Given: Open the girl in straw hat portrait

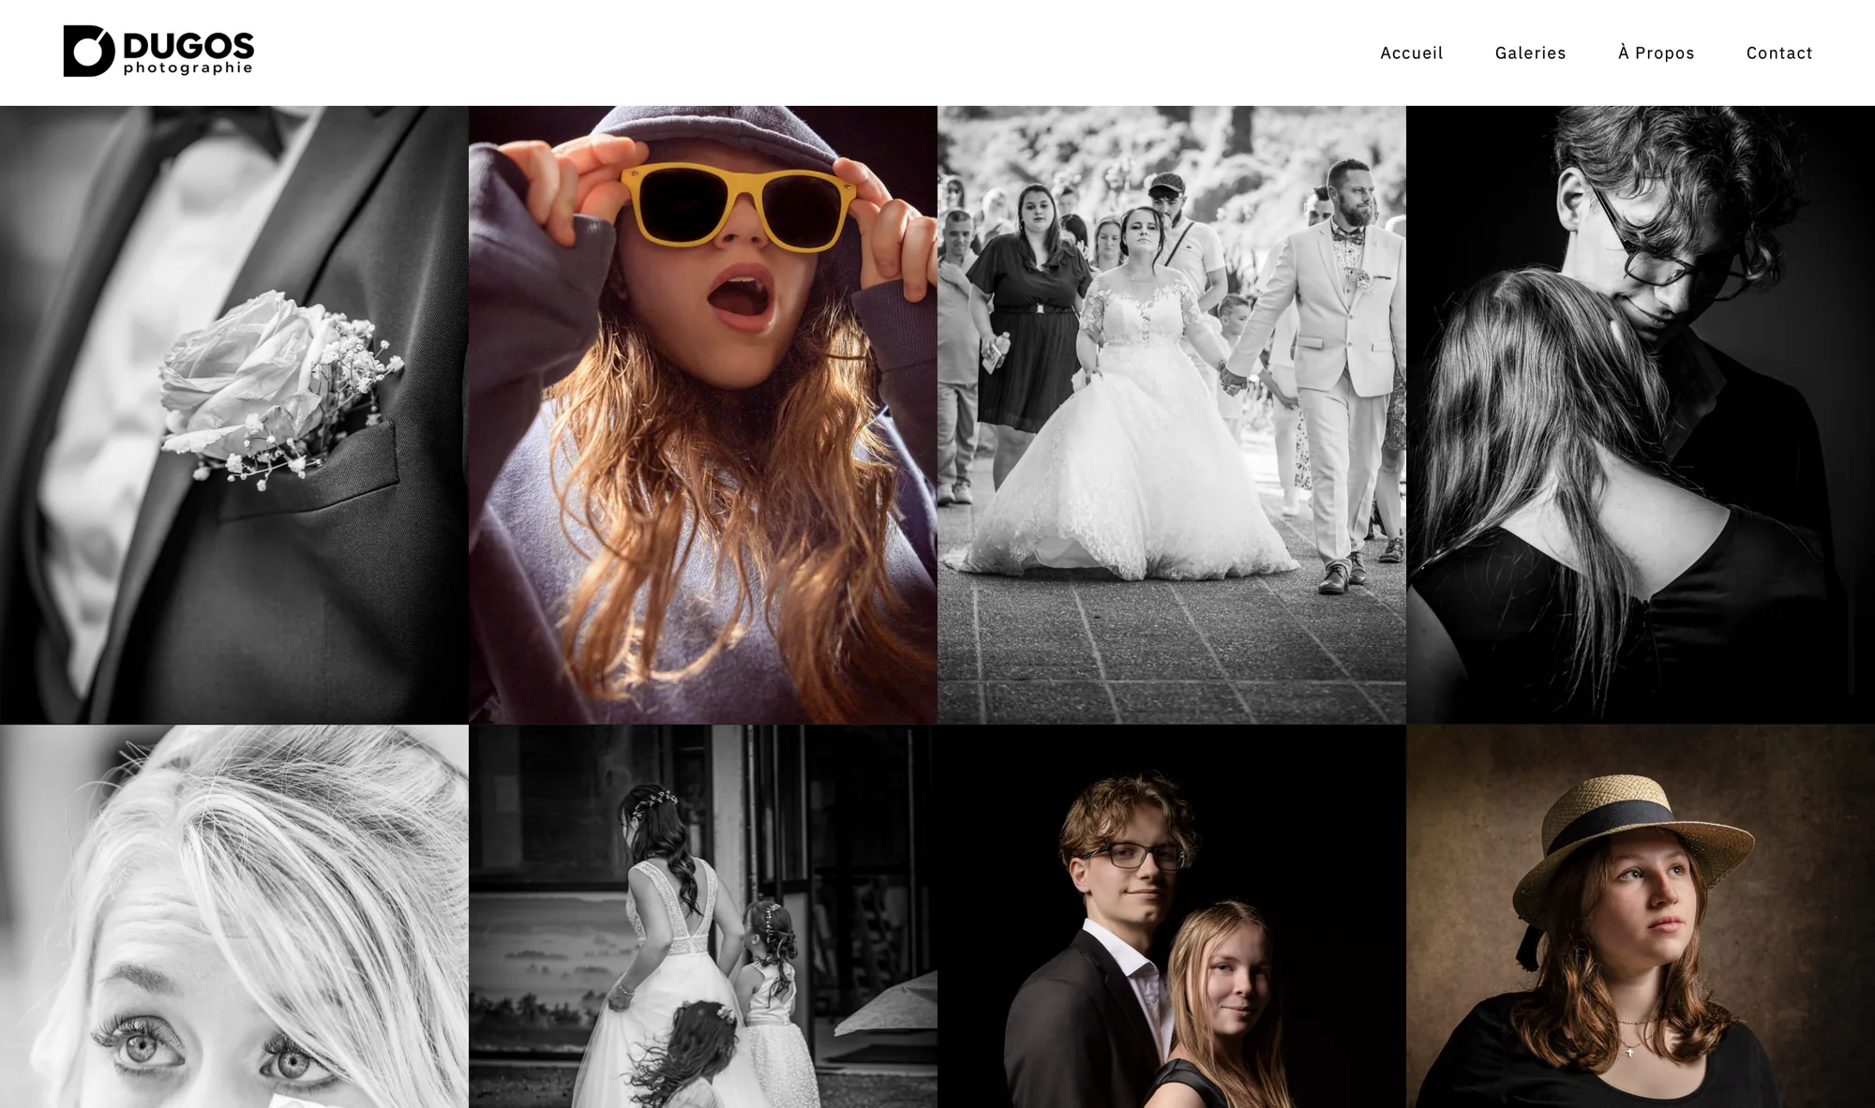Looking at the screenshot, I should [1641, 917].
